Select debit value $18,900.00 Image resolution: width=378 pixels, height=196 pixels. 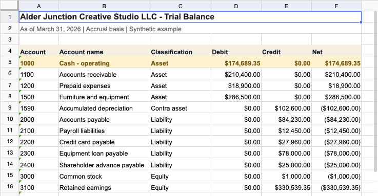tap(236, 85)
